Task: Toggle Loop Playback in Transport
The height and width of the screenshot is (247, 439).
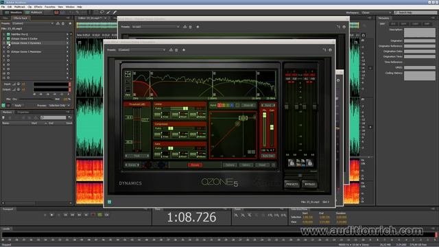Action: coord(100,215)
